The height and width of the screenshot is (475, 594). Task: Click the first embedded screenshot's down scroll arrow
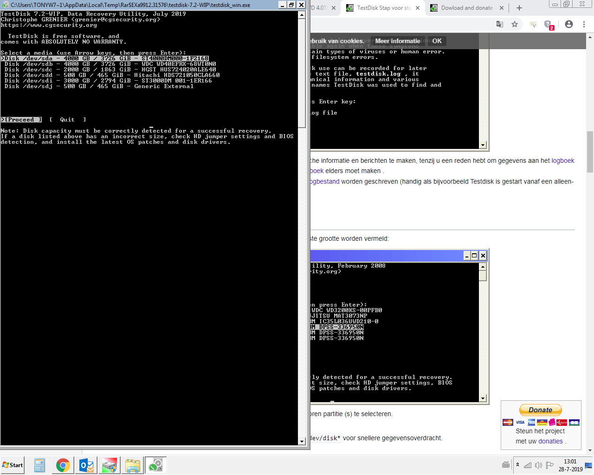[483, 145]
